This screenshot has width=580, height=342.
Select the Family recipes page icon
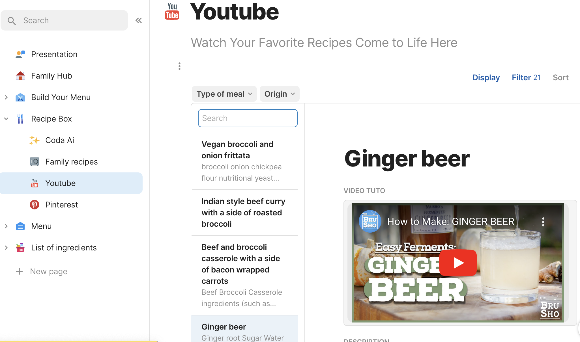(34, 161)
